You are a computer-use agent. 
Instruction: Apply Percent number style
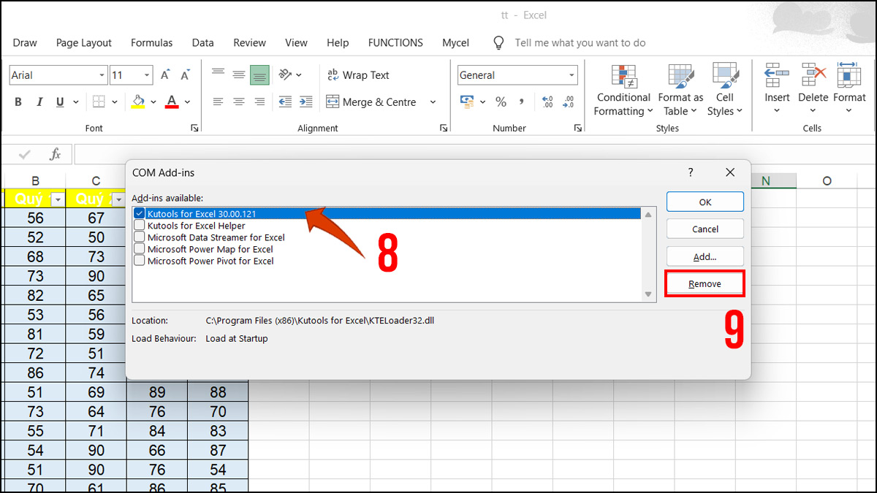click(501, 102)
